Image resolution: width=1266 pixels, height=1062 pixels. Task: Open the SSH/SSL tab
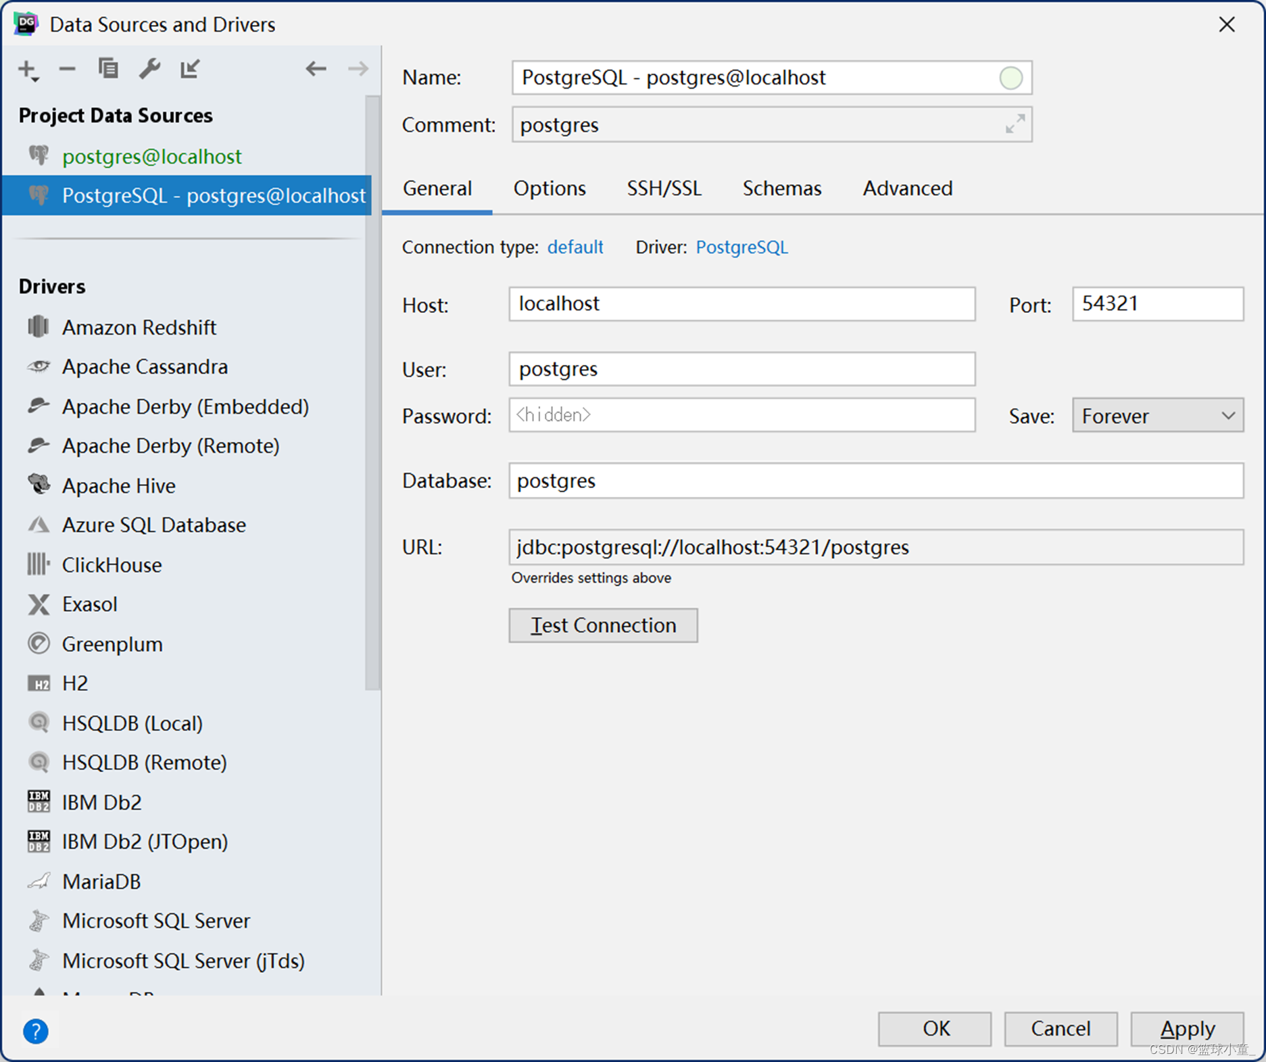tap(664, 188)
